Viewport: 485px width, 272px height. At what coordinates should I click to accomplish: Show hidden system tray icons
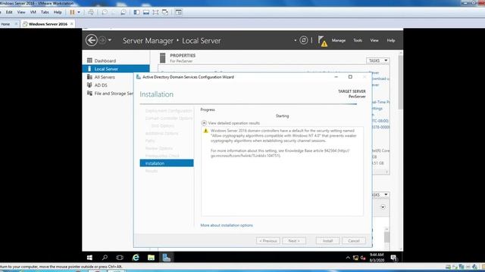tap(348, 258)
